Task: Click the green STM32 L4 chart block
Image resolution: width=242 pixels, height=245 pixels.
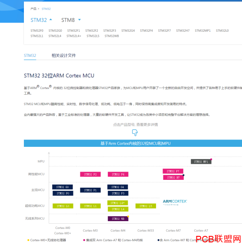Action: pos(118,209)
